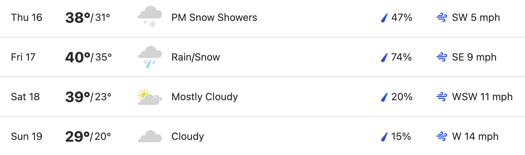Select the Rain/Snow condition text
This screenshot has height=155, width=525.
(x=196, y=57)
